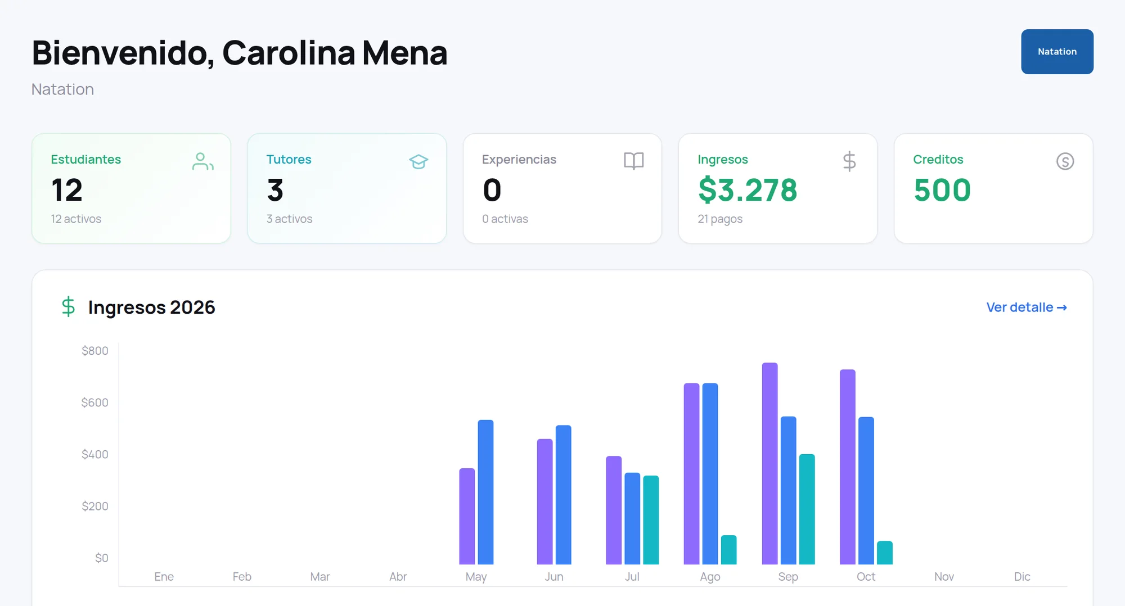Click the Nov month axis label
Viewport: 1125px width, 606px height.
[x=944, y=577]
